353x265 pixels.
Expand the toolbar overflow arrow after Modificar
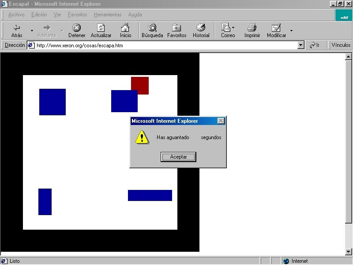pos(291,30)
